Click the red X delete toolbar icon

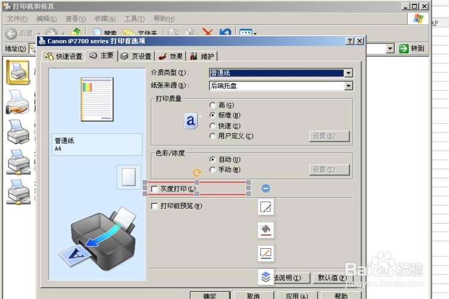[208, 32]
